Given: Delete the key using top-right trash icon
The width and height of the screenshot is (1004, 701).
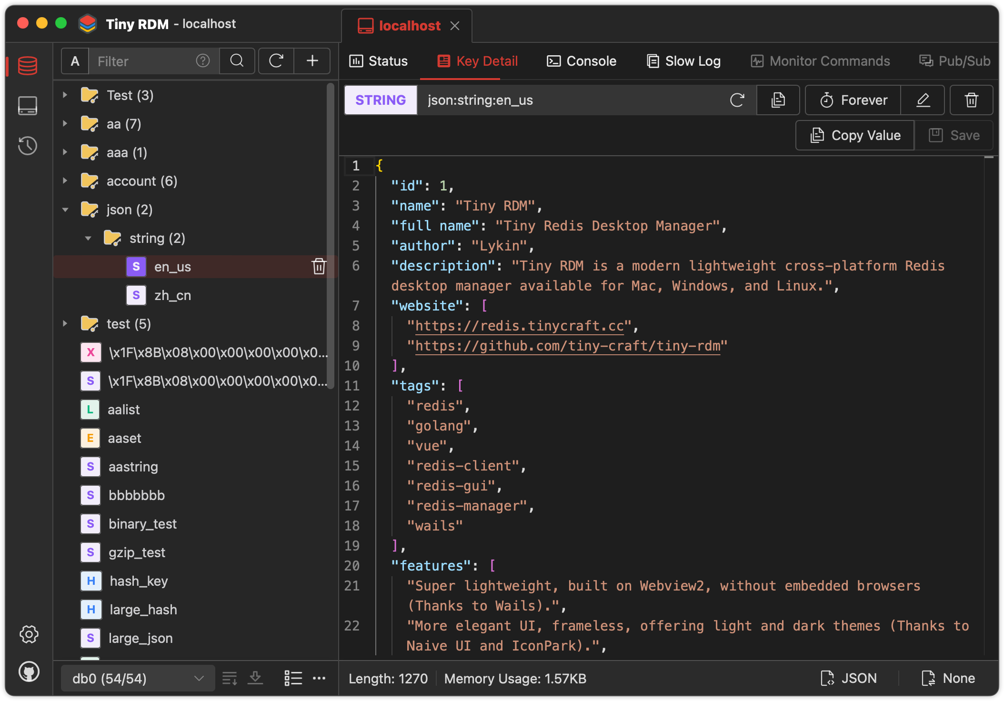Looking at the screenshot, I should point(971,100).
